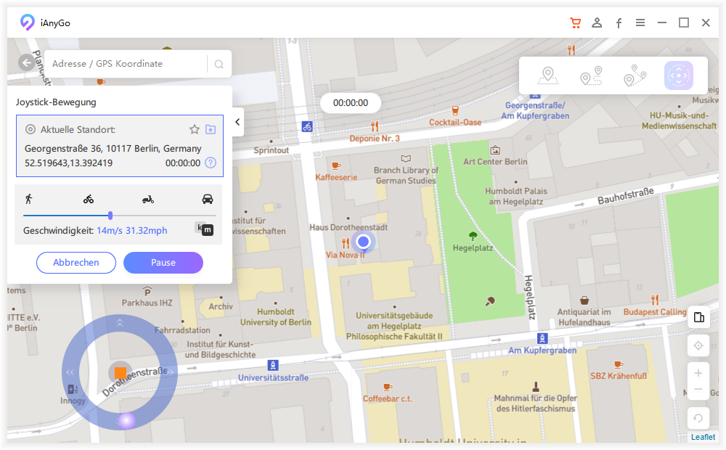Open the saved favorites folder icon

(211, 129)
